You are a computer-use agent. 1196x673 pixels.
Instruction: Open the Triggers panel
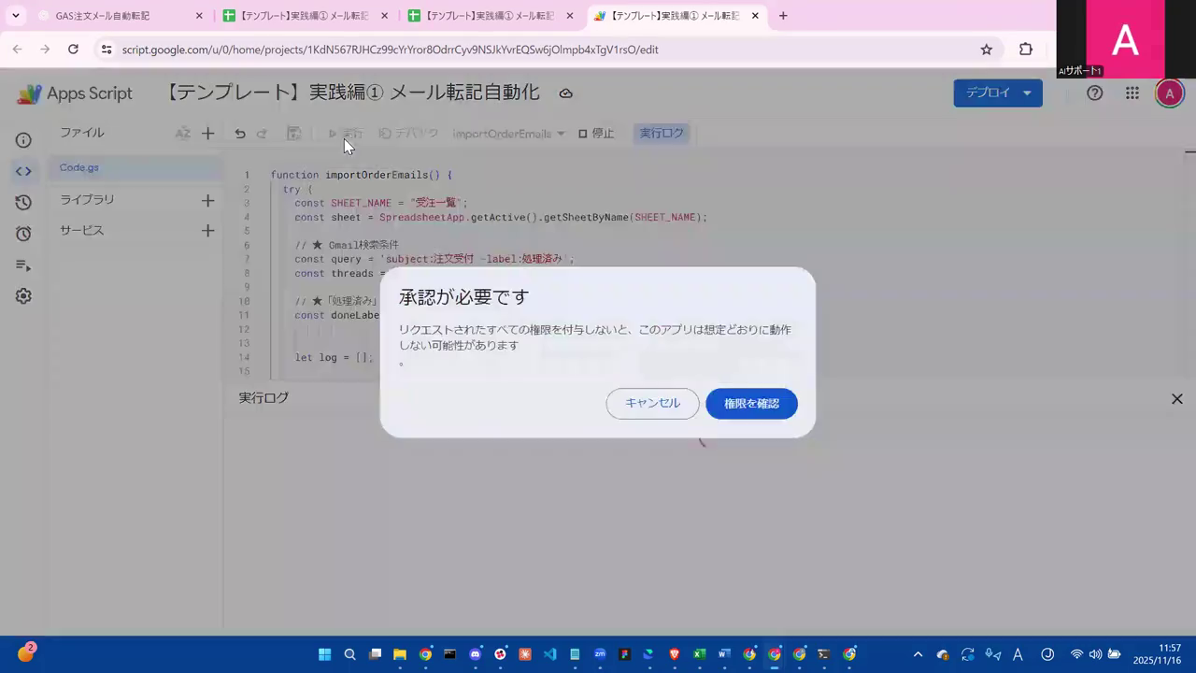[23, 231]
